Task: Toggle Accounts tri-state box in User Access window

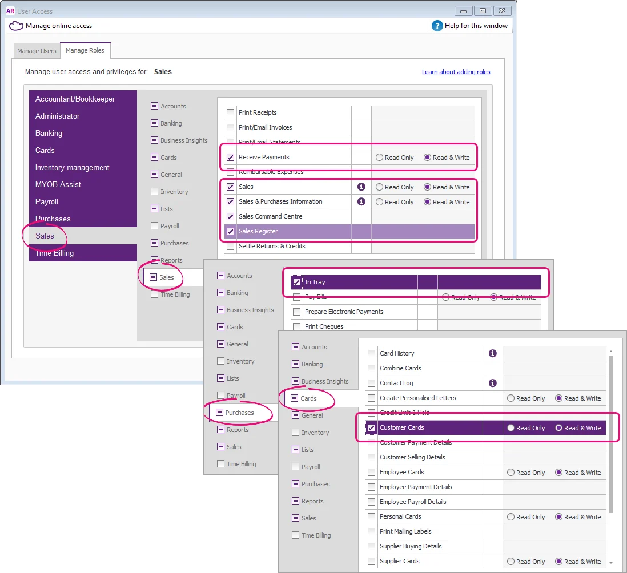Action: (154, 106)
